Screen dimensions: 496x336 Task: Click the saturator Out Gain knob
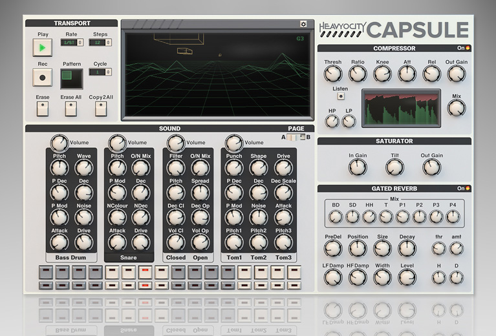click(432, 167)
